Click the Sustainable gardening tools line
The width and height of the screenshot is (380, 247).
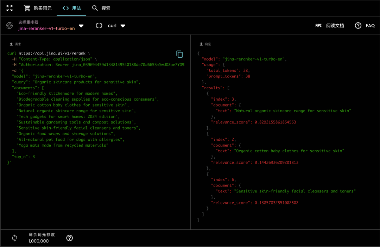pyautogui.click(x=76, y=122)
